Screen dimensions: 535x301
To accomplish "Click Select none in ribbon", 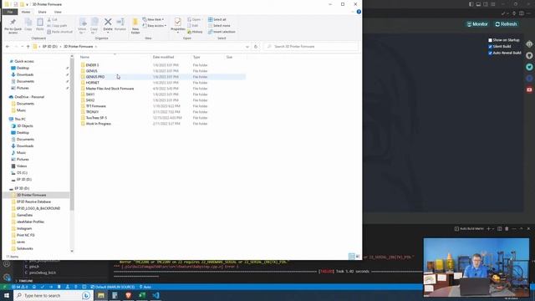I will pos(219,26).
